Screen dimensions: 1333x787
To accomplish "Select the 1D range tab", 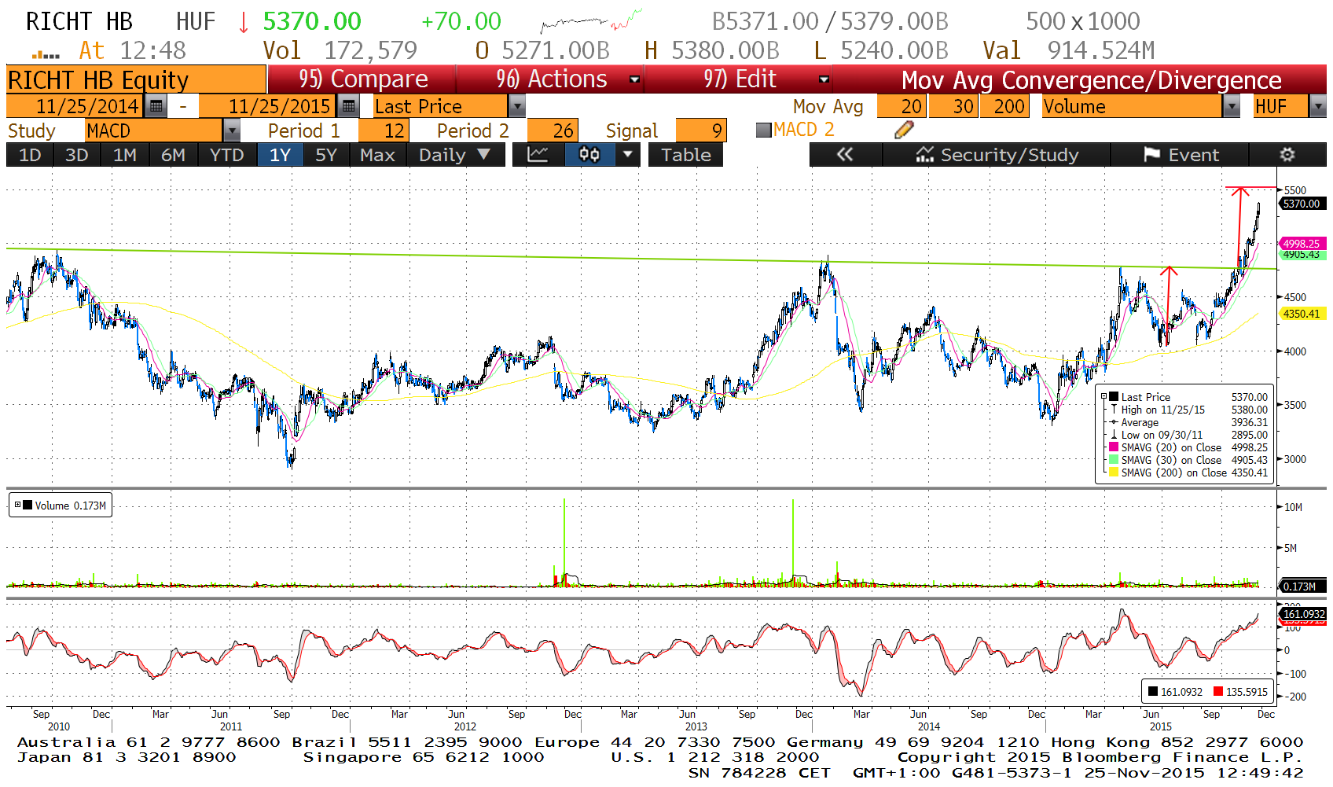I will (x=30, y=155).
